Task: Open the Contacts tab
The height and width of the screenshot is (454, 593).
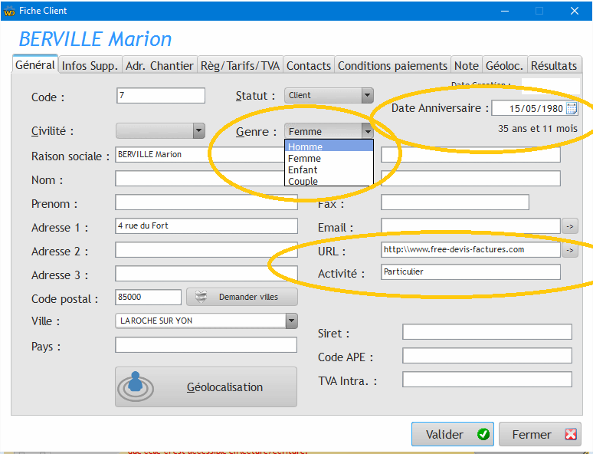Action: point(309,66)
